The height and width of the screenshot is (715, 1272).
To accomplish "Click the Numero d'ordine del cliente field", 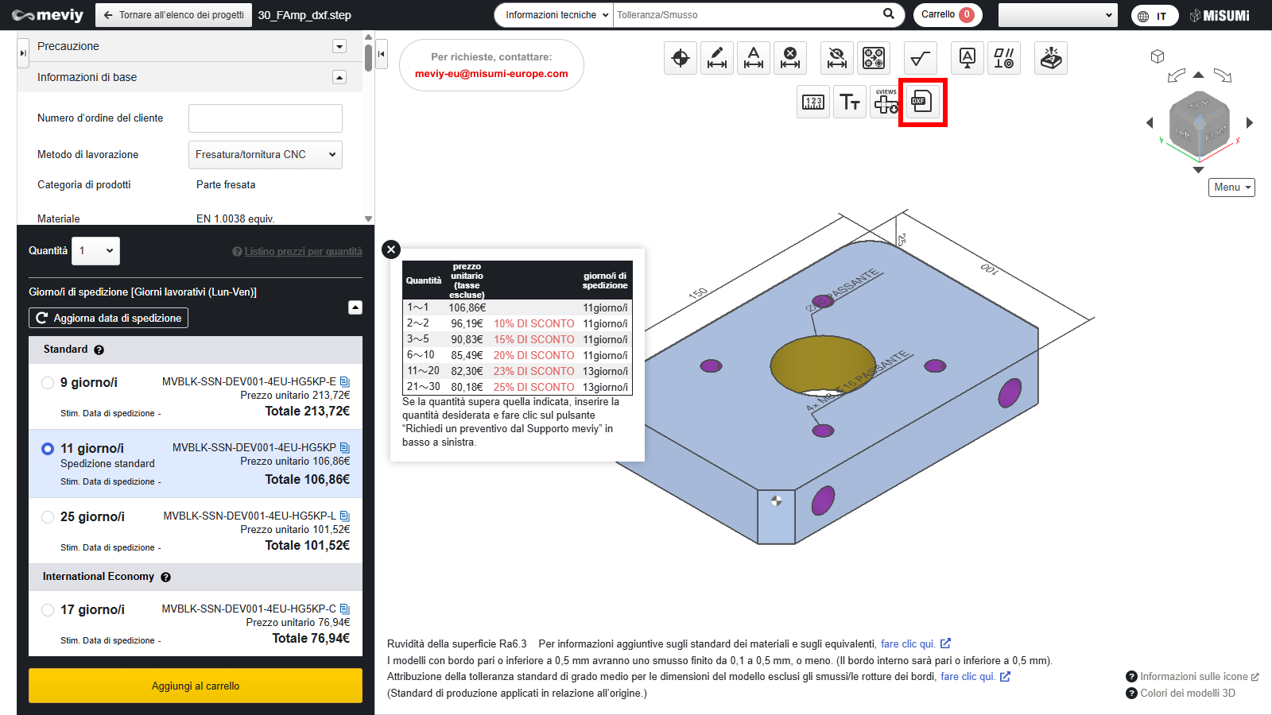I will 265,118.
